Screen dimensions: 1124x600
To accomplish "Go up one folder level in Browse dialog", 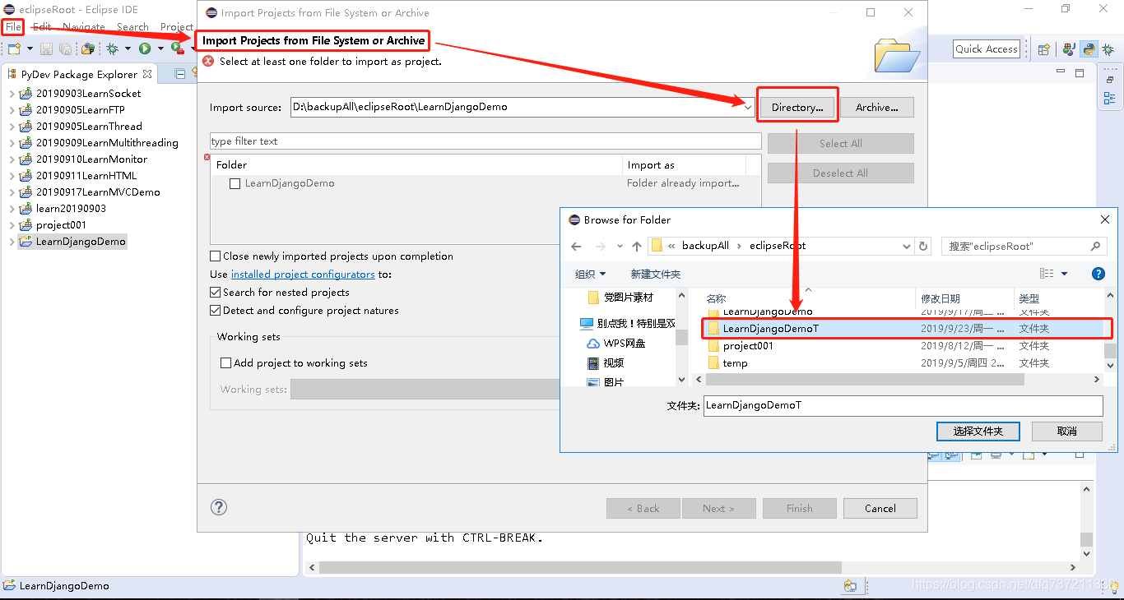I will tap(637, 246).
